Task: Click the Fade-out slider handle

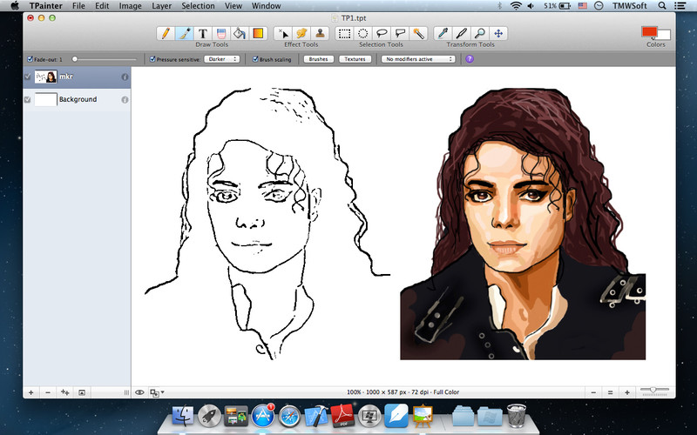Action: [75, 58]
